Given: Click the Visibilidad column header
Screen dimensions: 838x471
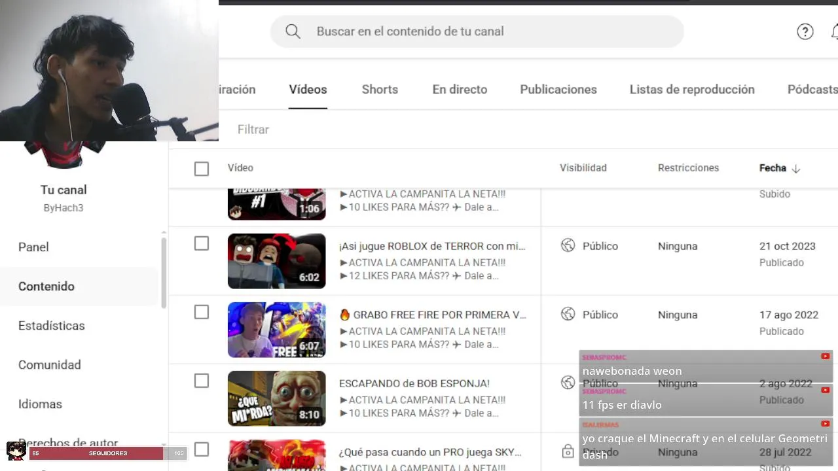Looking at the screenshot, I should (583, 168).
